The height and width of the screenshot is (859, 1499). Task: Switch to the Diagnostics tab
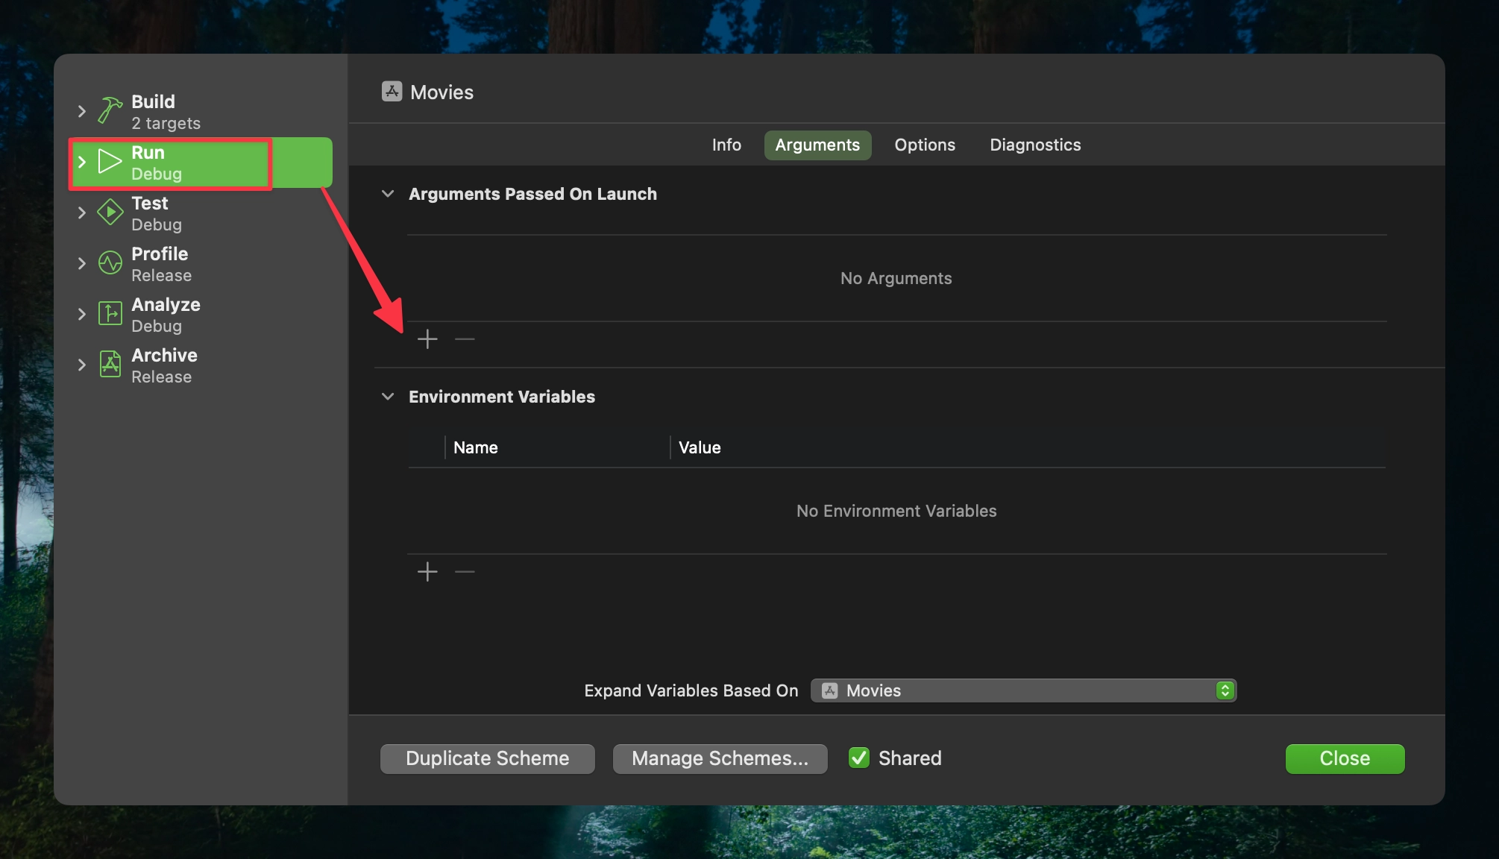tap(1035, 145)
